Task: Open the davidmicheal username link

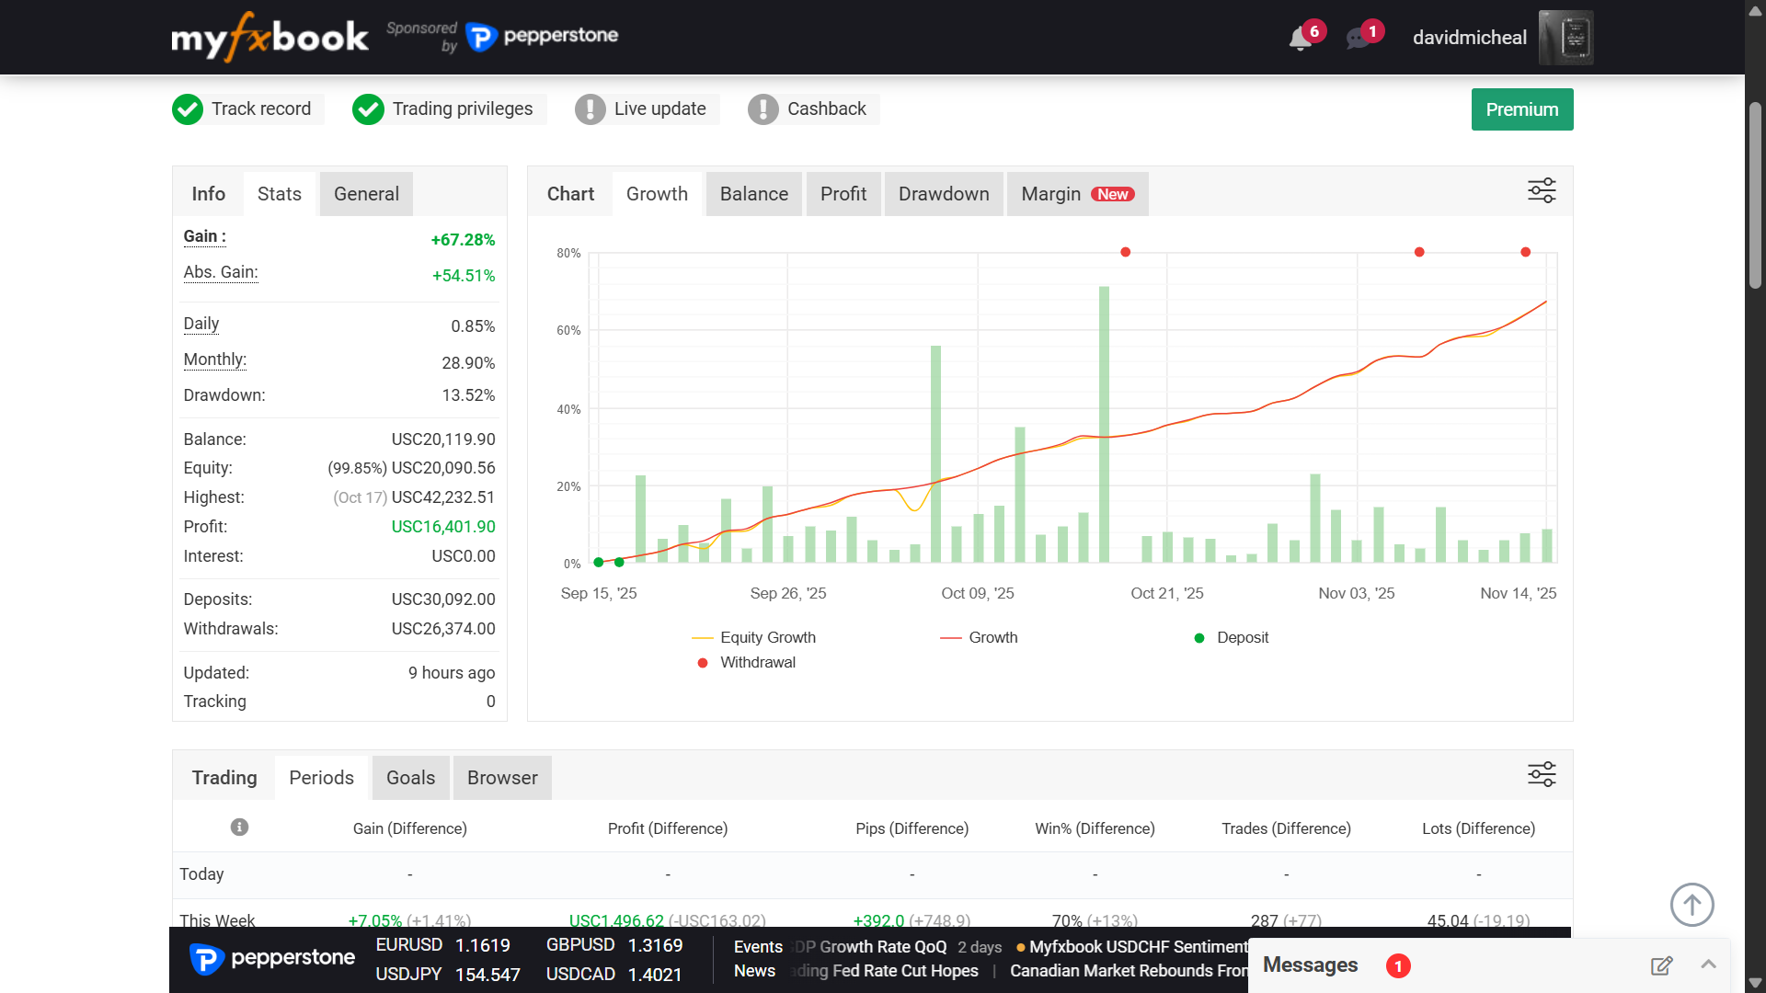Action: tap(1469, 38)
